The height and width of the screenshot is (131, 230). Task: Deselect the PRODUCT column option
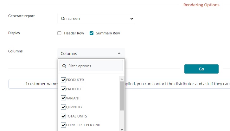coord(63,89)
